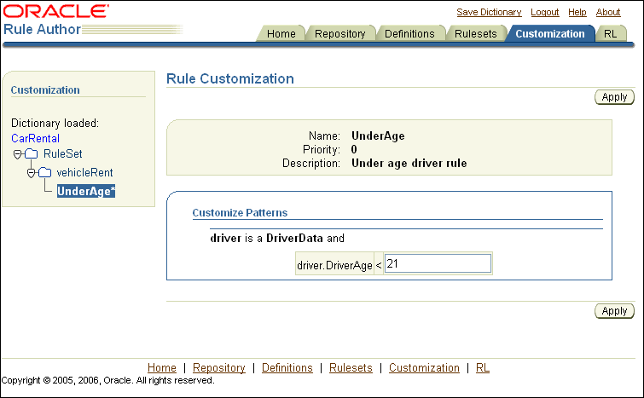The width and height of the screenshot is (644, 398).
Task: Click the 'Under age driver rule' description
Action: point(409,164)
